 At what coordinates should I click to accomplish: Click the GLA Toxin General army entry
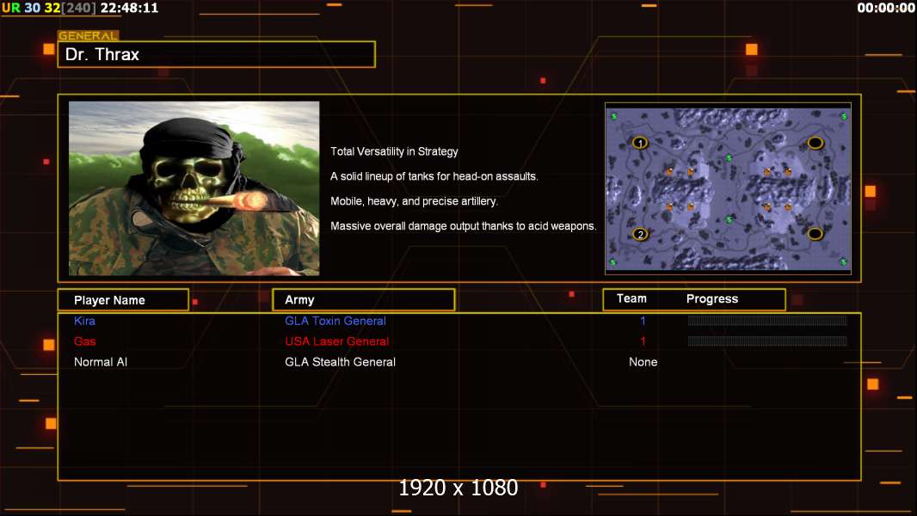[x=335, y=321]
